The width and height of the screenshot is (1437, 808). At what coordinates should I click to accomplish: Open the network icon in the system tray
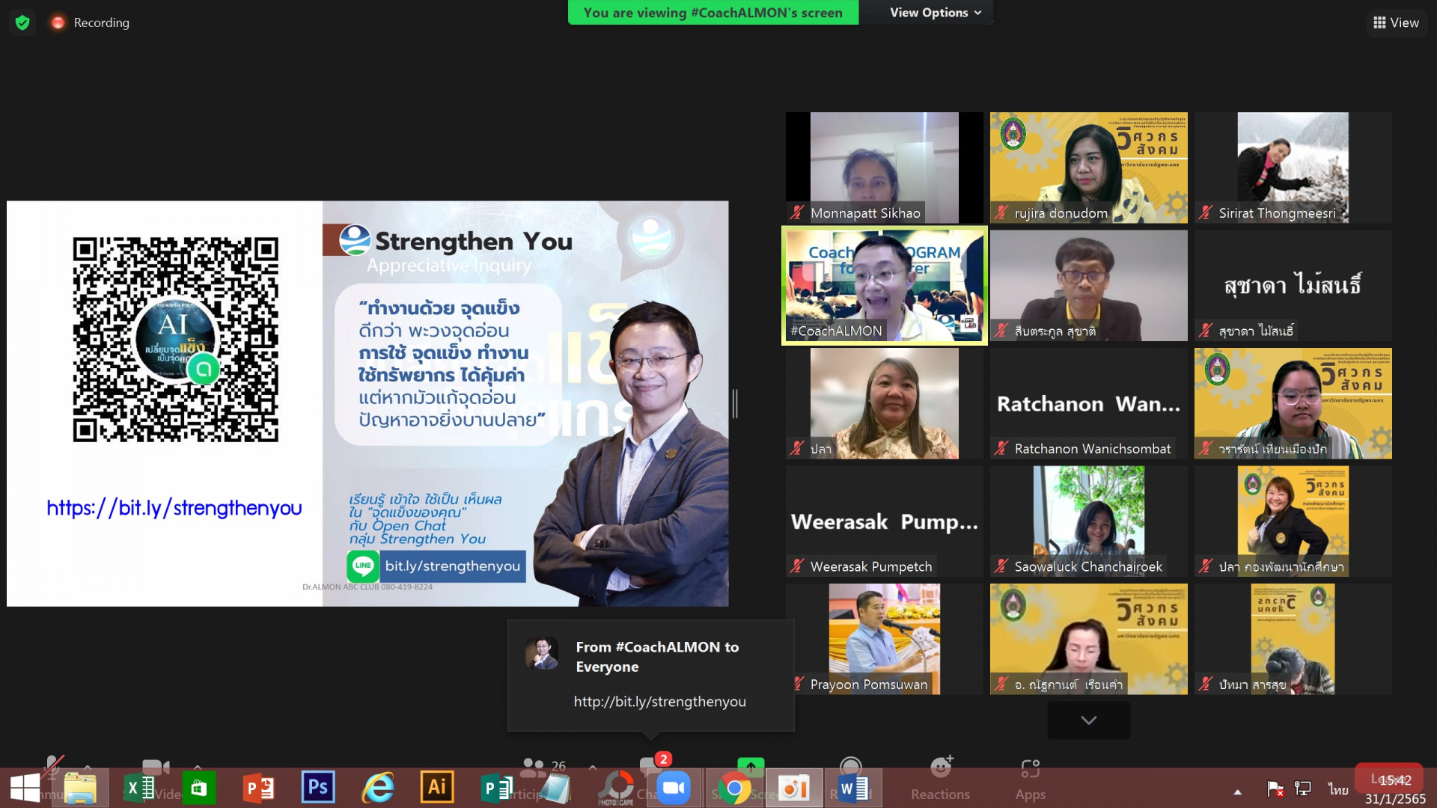pos(1303,789)
